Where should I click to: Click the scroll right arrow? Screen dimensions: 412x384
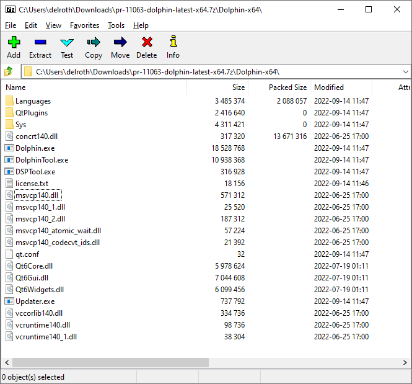pos(405,362)
